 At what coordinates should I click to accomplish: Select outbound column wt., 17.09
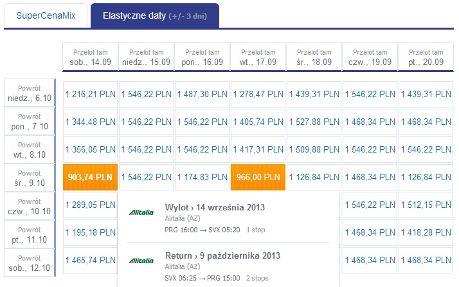coord(258,57)
